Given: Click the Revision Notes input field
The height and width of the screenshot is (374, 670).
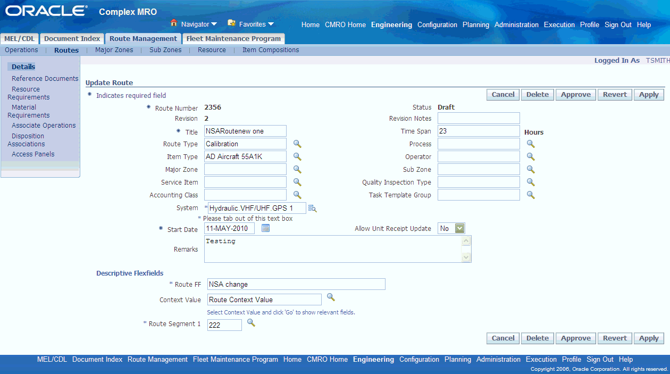Looking at the screenshot, I should [479, 118].
